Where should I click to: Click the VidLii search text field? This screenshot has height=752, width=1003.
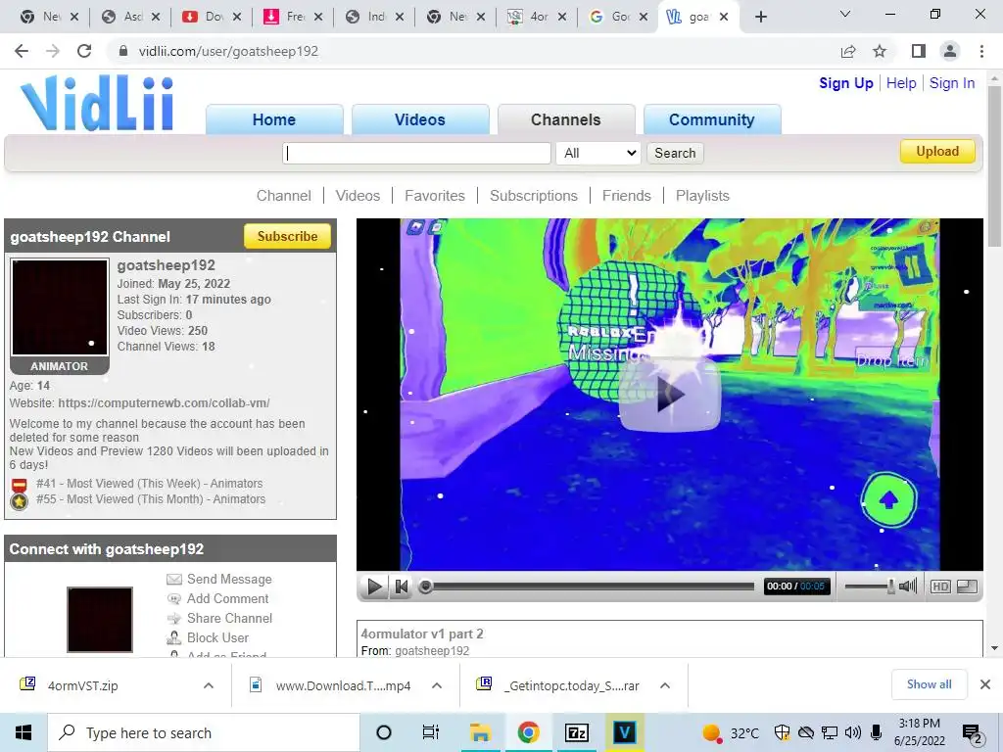point(416,153)
